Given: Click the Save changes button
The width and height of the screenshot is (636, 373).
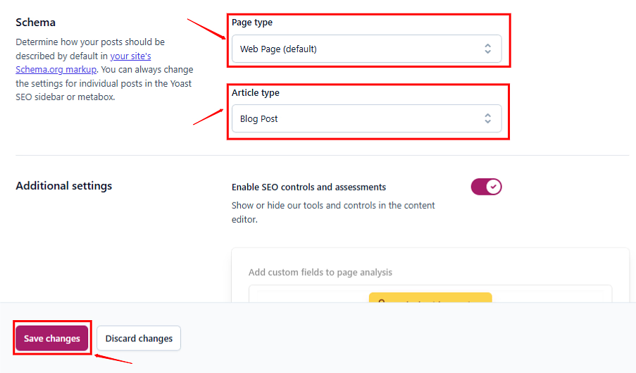Looking at the screenshot, I should [x=52, y=338].
